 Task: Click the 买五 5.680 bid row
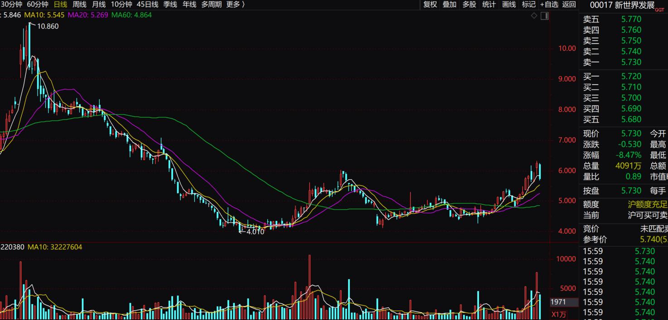pos(624,119)
